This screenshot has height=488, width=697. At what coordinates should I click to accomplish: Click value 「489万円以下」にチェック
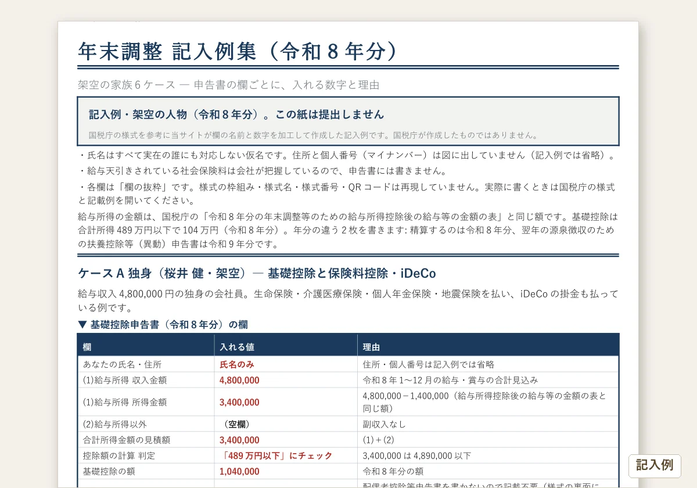tap(276, 456)
